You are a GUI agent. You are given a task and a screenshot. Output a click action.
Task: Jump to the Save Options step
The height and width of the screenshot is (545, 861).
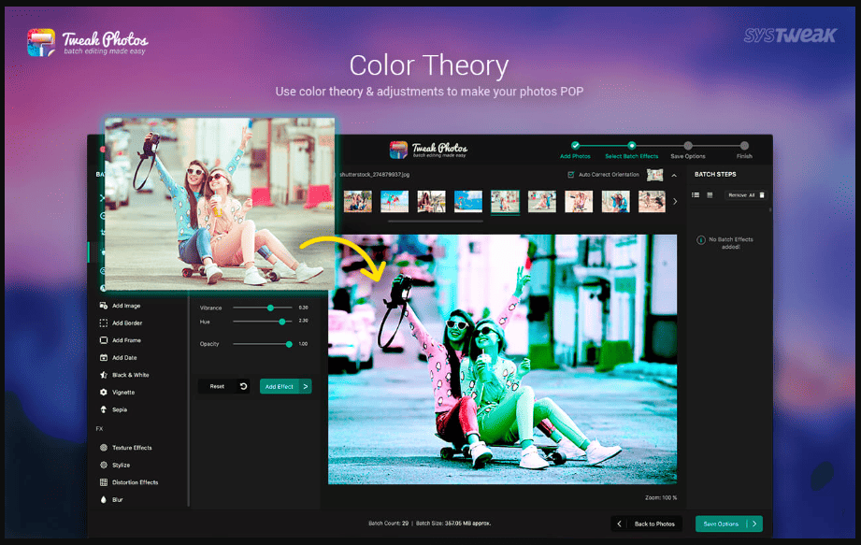[687, 151]
